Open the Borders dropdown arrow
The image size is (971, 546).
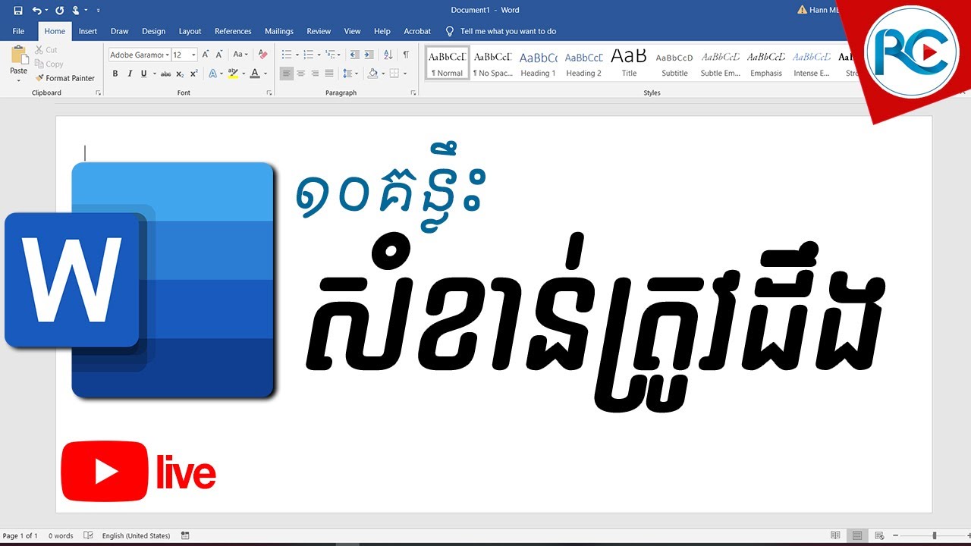coord(405,74)
